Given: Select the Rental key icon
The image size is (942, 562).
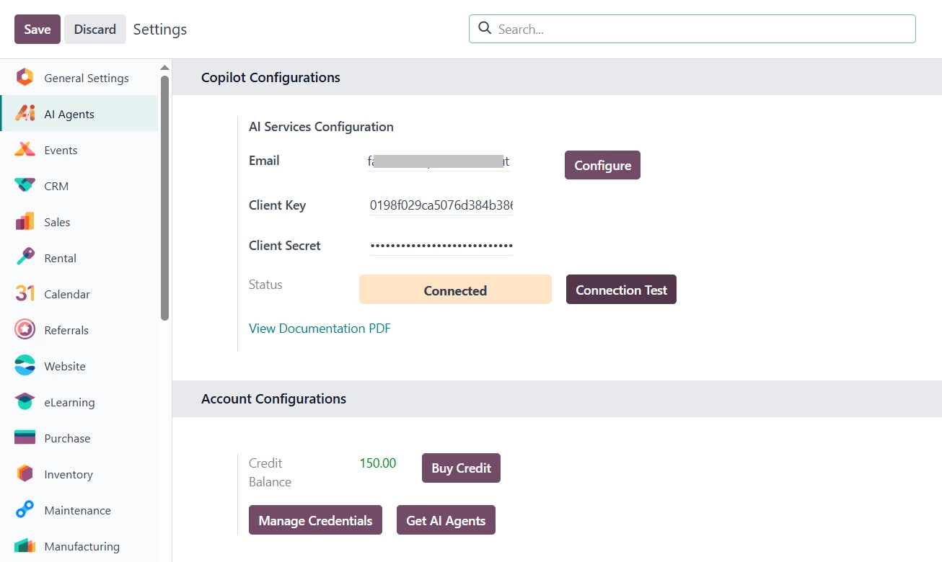Looking at the screenshot, I should click(x=25, y=258).
